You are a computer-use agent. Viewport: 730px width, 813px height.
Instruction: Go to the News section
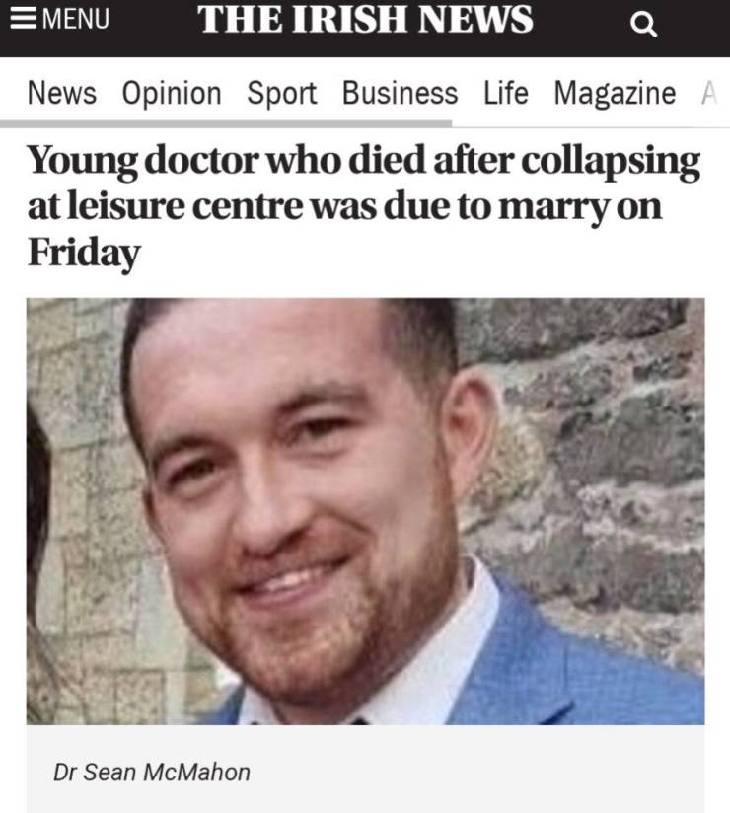tap(61, 94)
